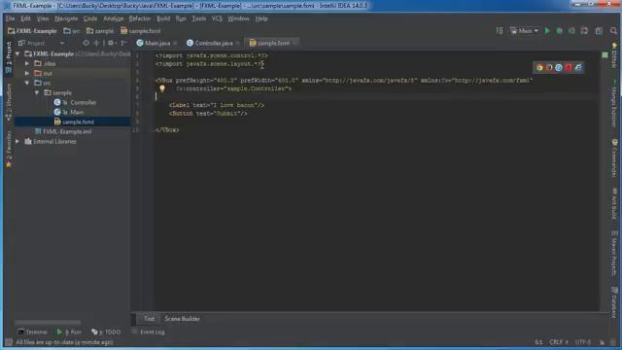Screen dimensions: 622x350
Task: Open the Run tool window
Action: tap(69, 332)
